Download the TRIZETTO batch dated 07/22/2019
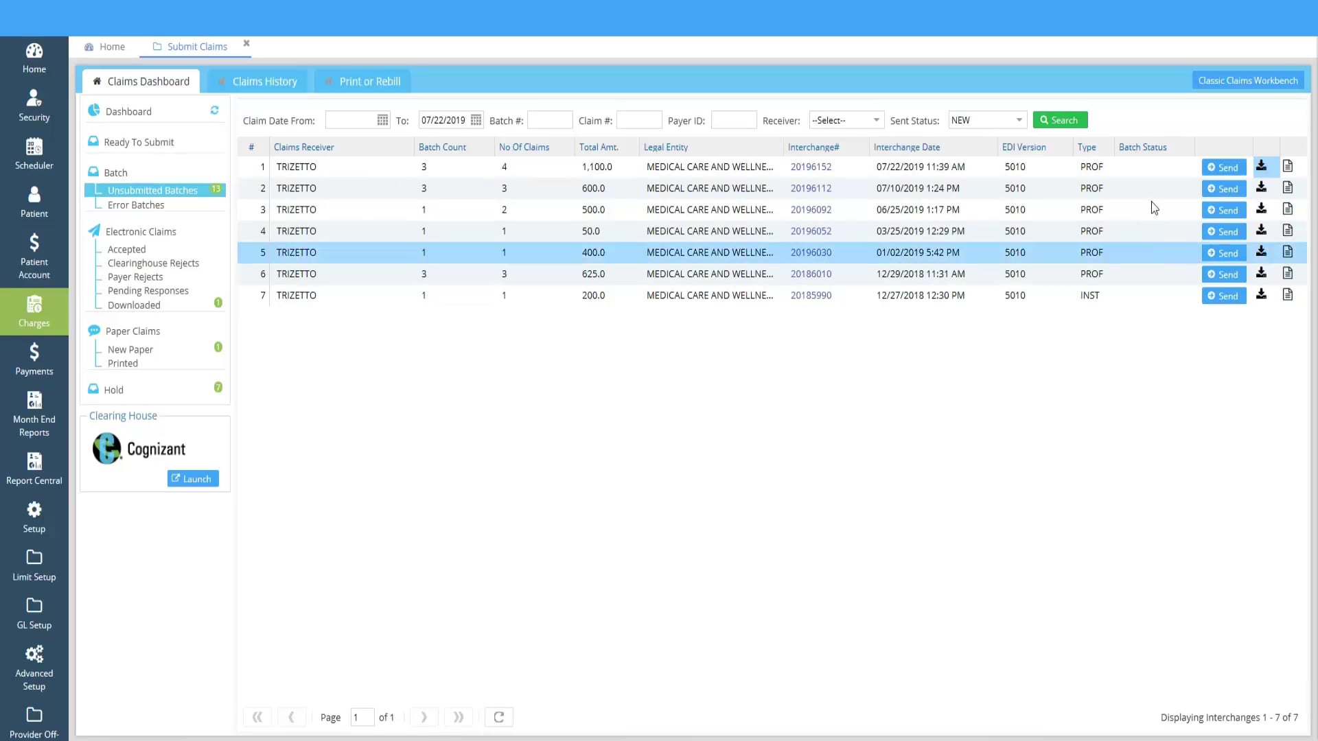This screenshot has height=741, width=1318. [1262, 165]
